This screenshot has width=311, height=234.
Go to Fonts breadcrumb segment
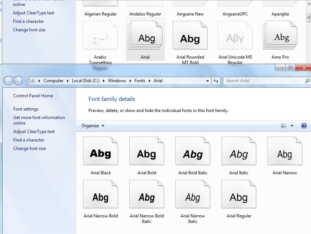pyautogui.click(x=140, y=81)
